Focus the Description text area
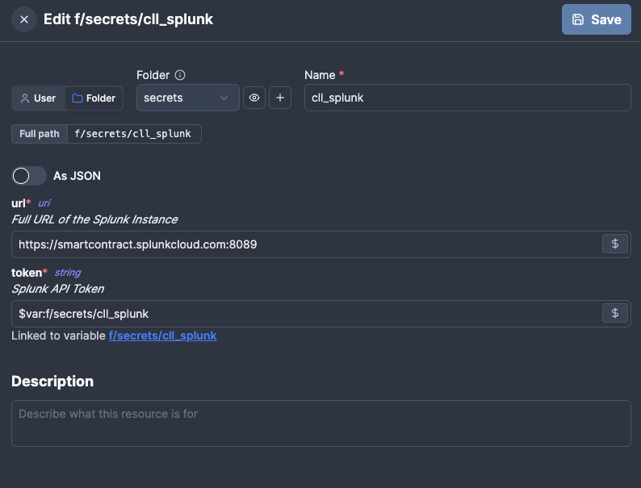 click(x=321, y=423)
